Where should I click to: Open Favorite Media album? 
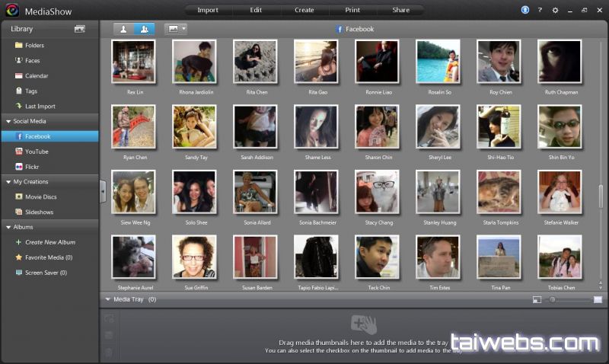(x=48, y=257)
